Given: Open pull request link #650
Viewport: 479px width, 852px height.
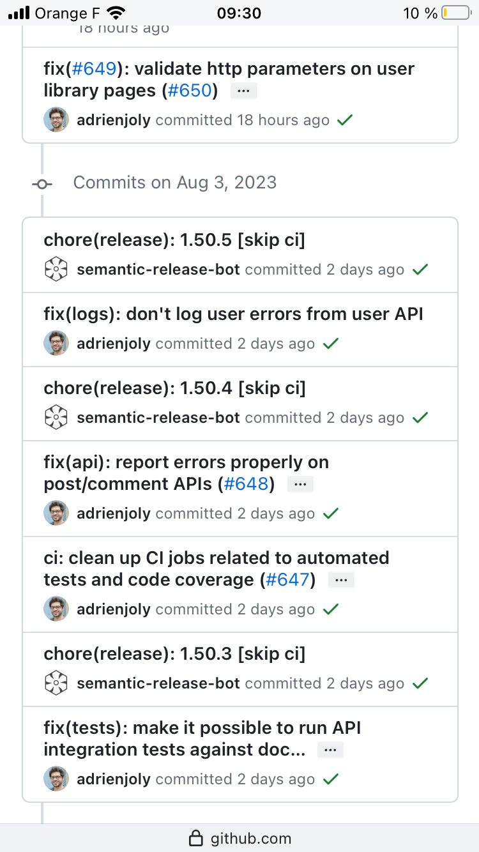Looking at the screenshot, I should pos(189,91).
